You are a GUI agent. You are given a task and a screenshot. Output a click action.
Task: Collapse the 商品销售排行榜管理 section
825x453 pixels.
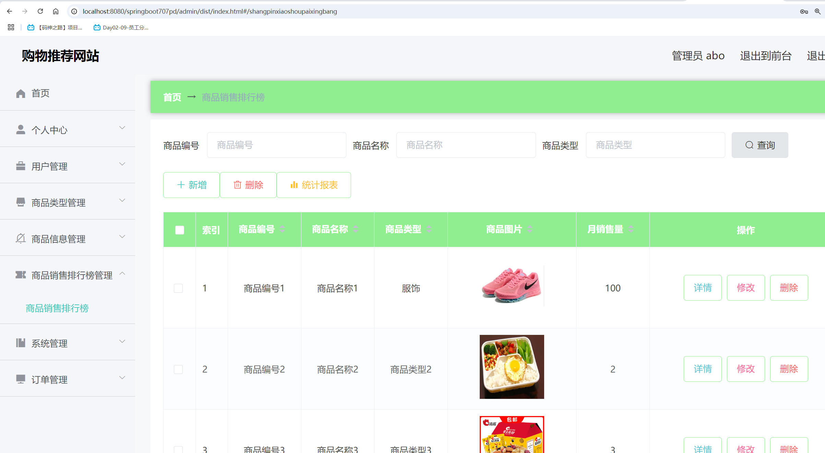[x=122, y=273]
